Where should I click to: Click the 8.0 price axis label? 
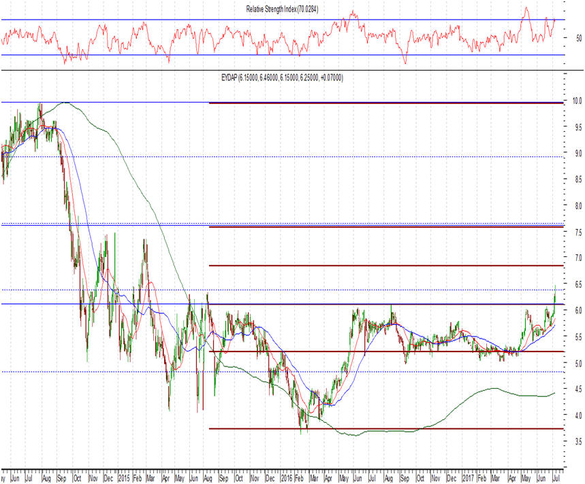coord(579,205)
